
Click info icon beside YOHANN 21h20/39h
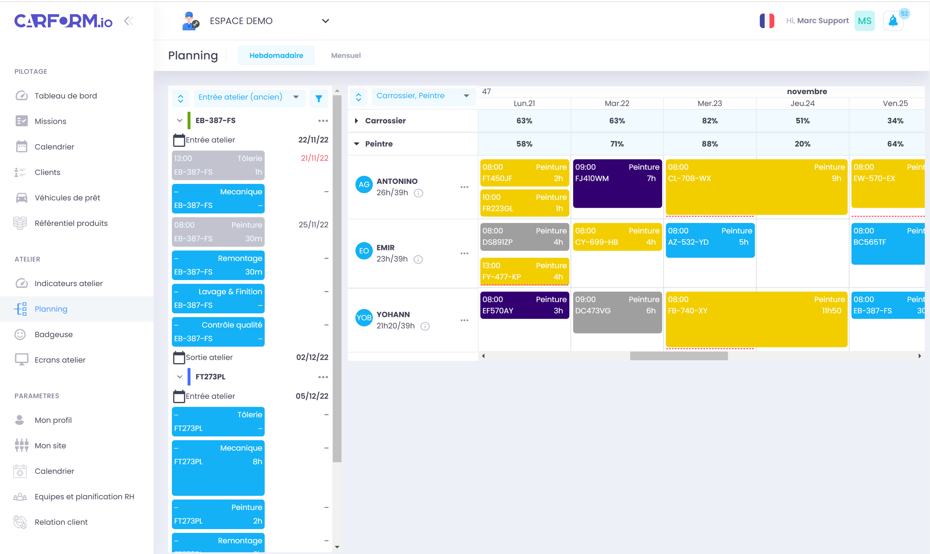(425, 326)
